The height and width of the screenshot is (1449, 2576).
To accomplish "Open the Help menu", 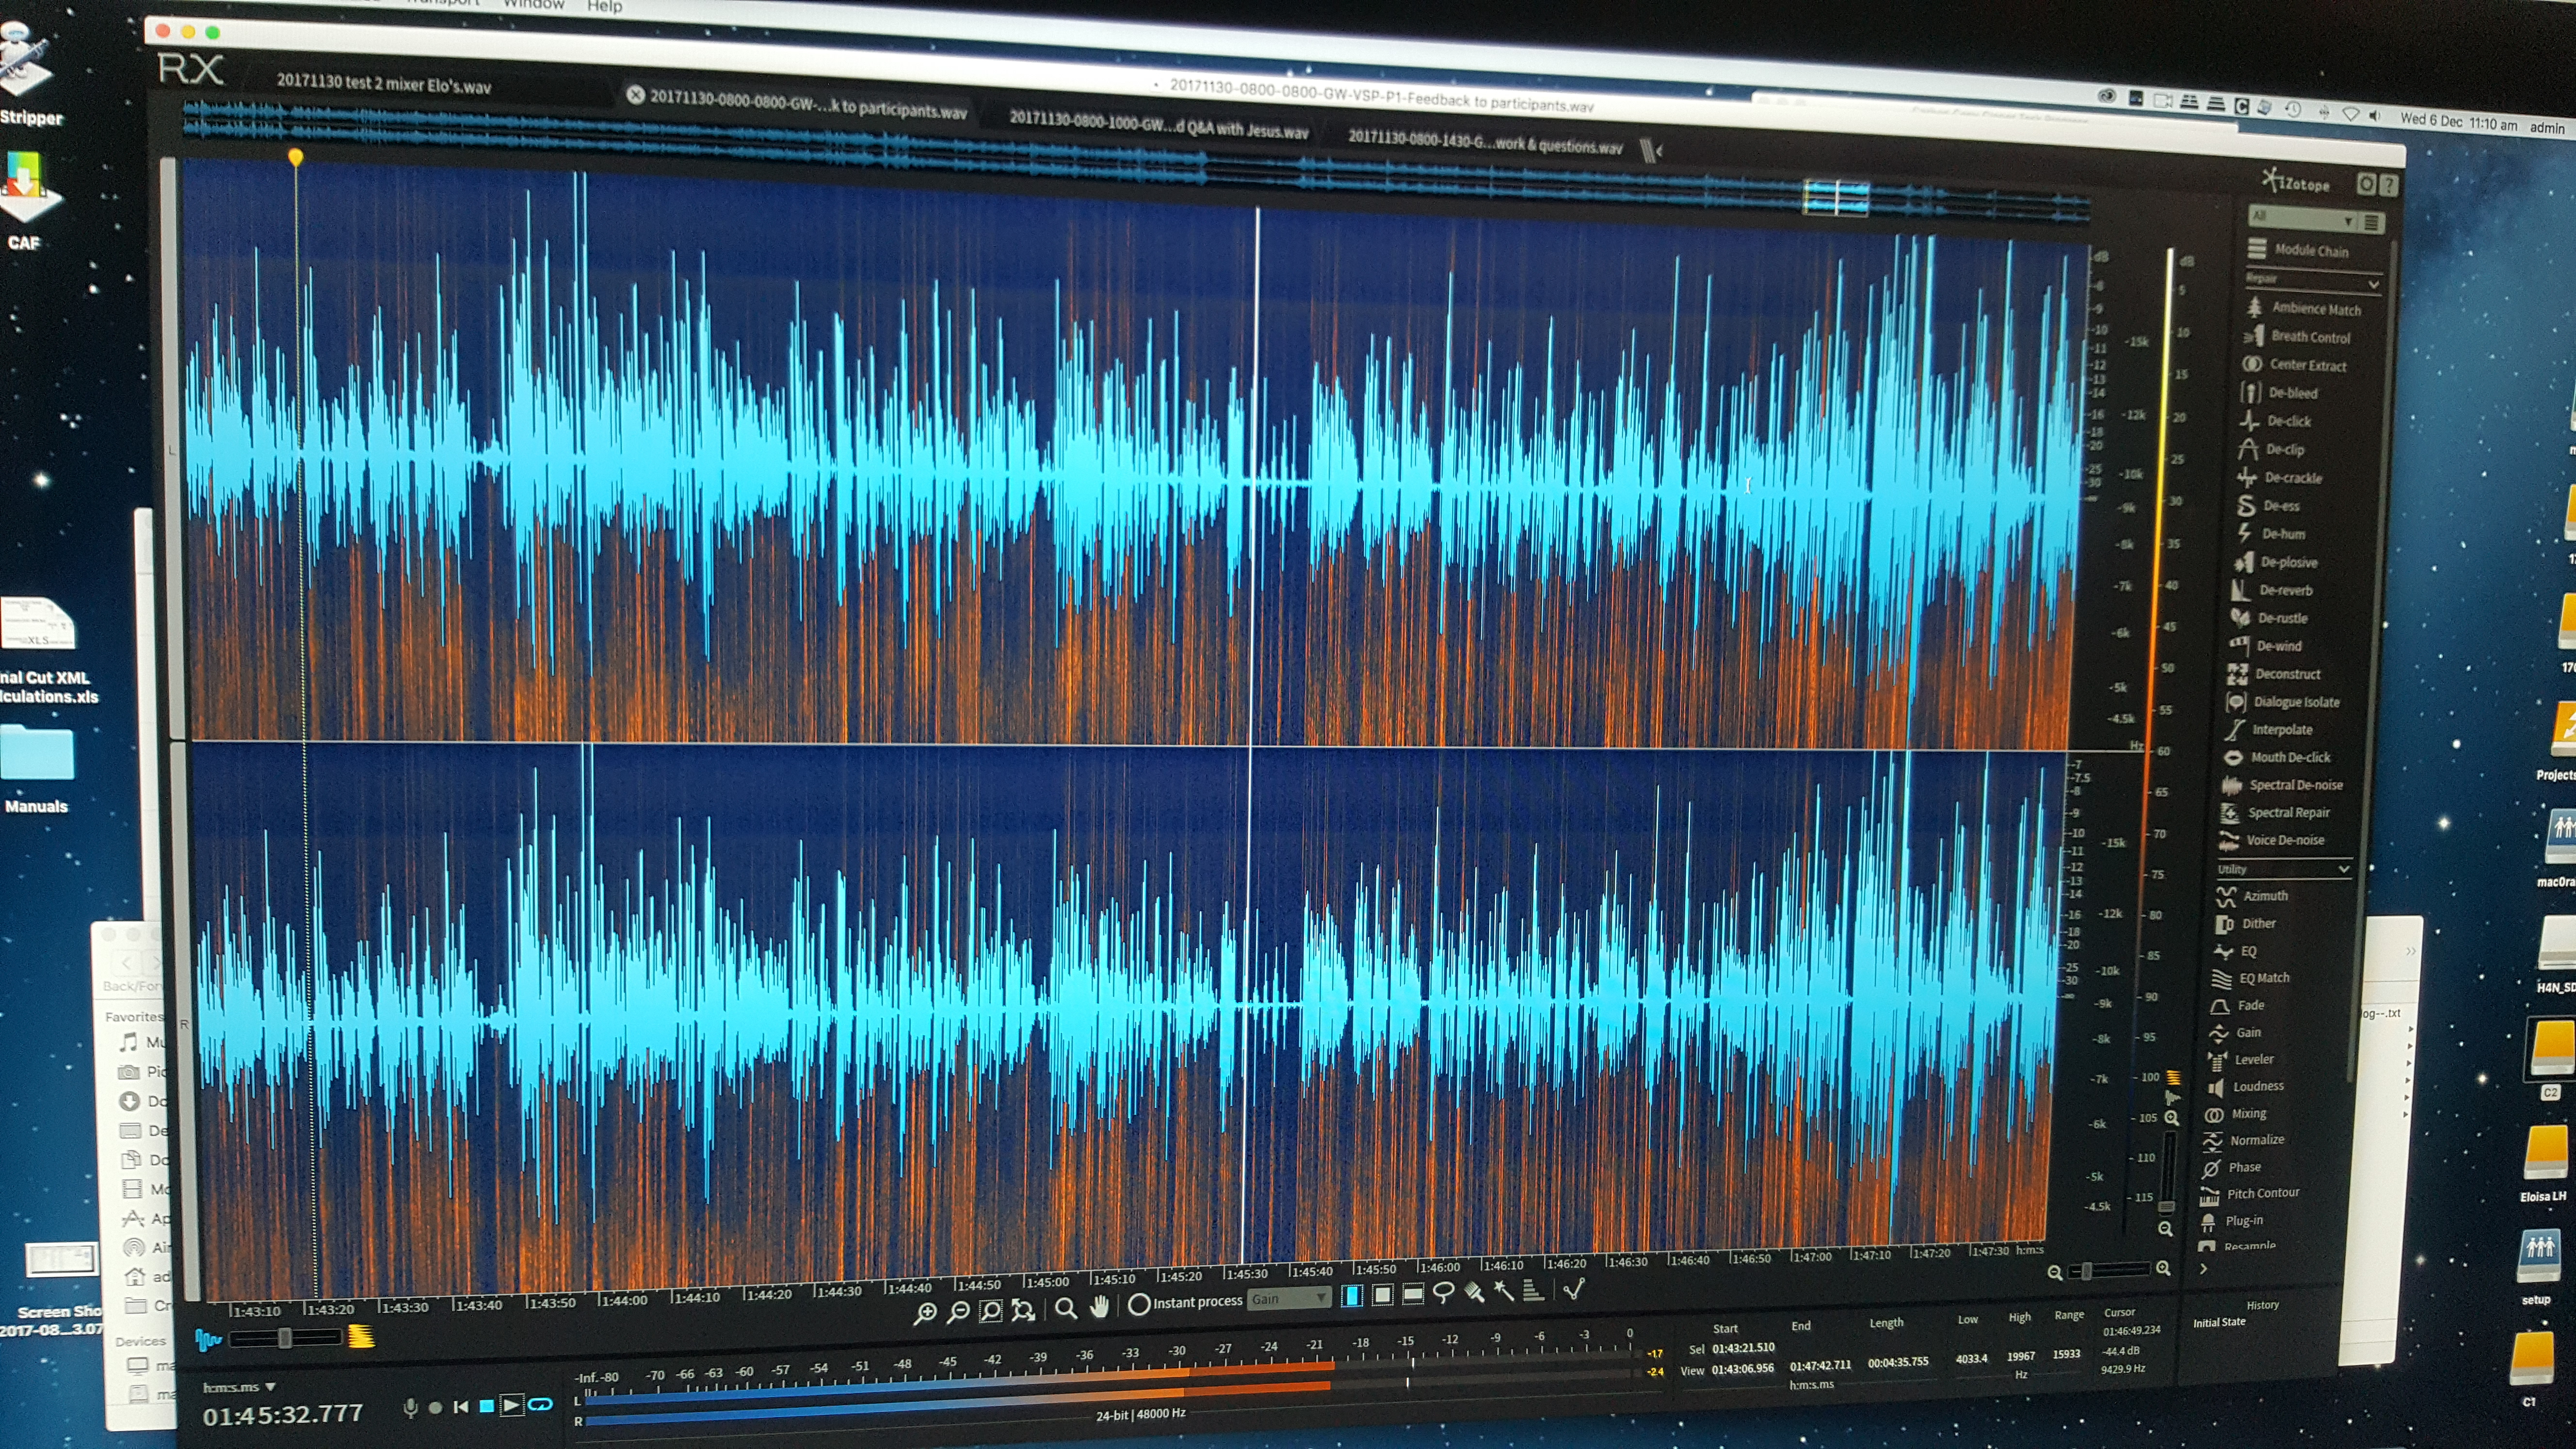I will tap(604, 6).
